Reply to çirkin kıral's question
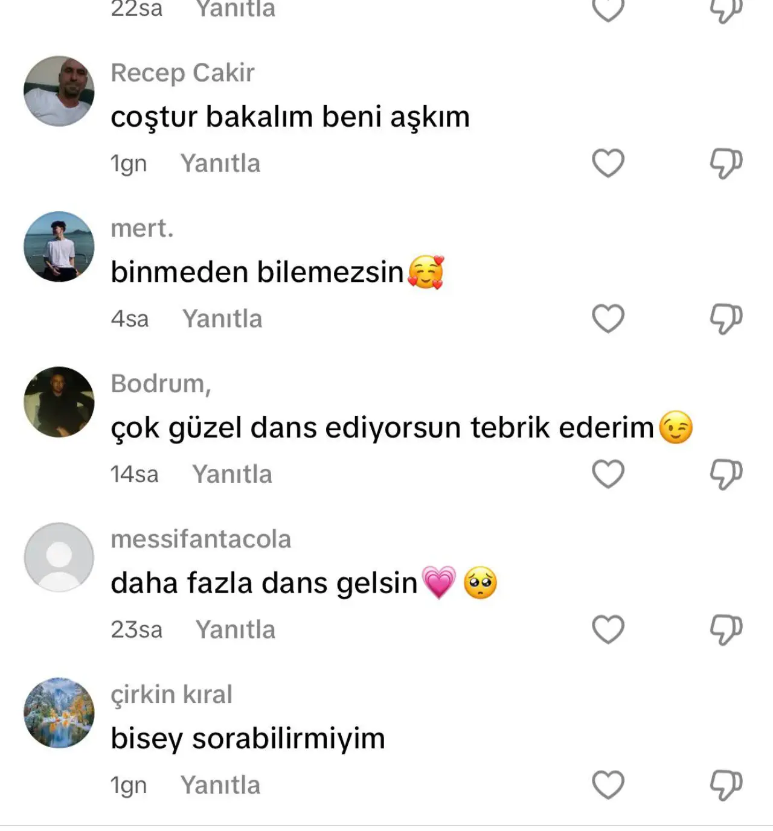Viewport: 773px width, 831px height. tap(220, 785)
